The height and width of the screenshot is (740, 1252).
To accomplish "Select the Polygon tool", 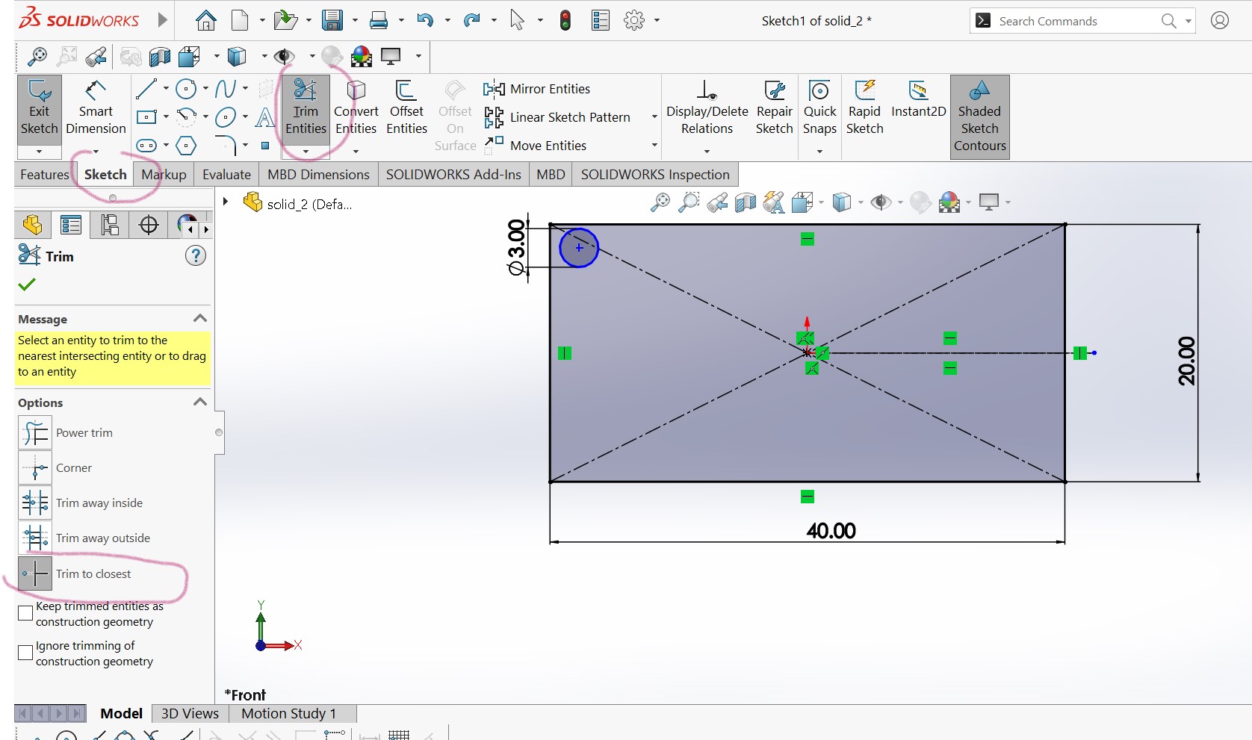I will (x=186, y=146).
